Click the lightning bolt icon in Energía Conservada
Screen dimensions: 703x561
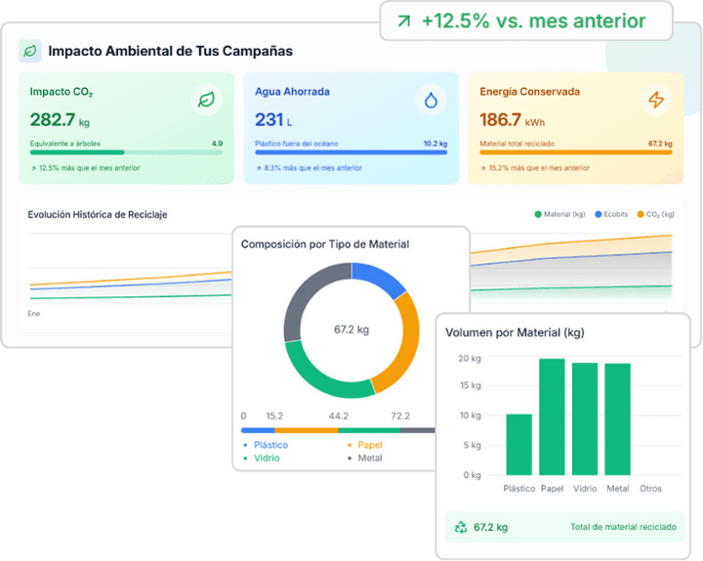656,100
